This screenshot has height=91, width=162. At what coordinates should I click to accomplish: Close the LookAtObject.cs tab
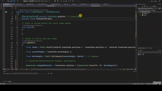click(14, 4)
